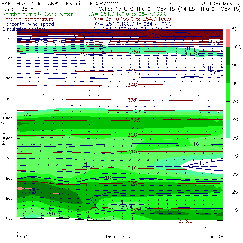Click the pressure axis '500' tick label
This screenshot has height=243, width=243.
pos(9,119)
